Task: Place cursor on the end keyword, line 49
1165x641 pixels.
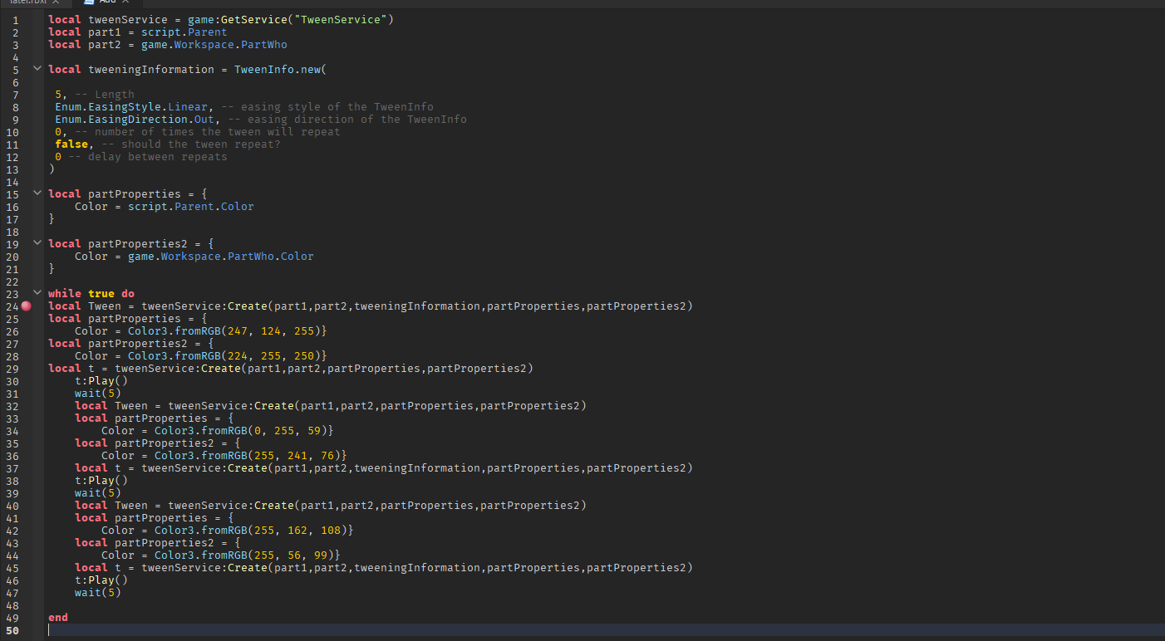Action: pyautogui.click(x=58, y=618)
